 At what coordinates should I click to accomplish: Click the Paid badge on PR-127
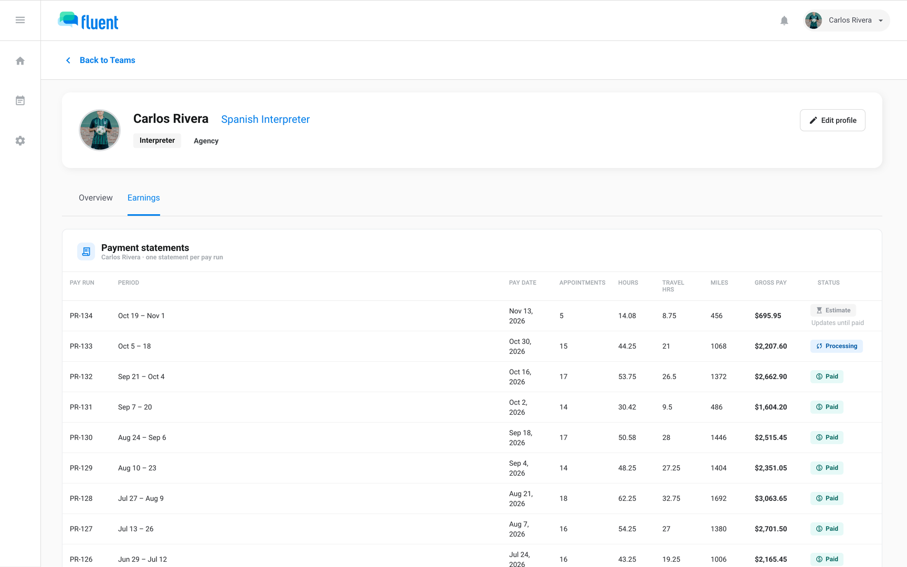click(827, 529)
